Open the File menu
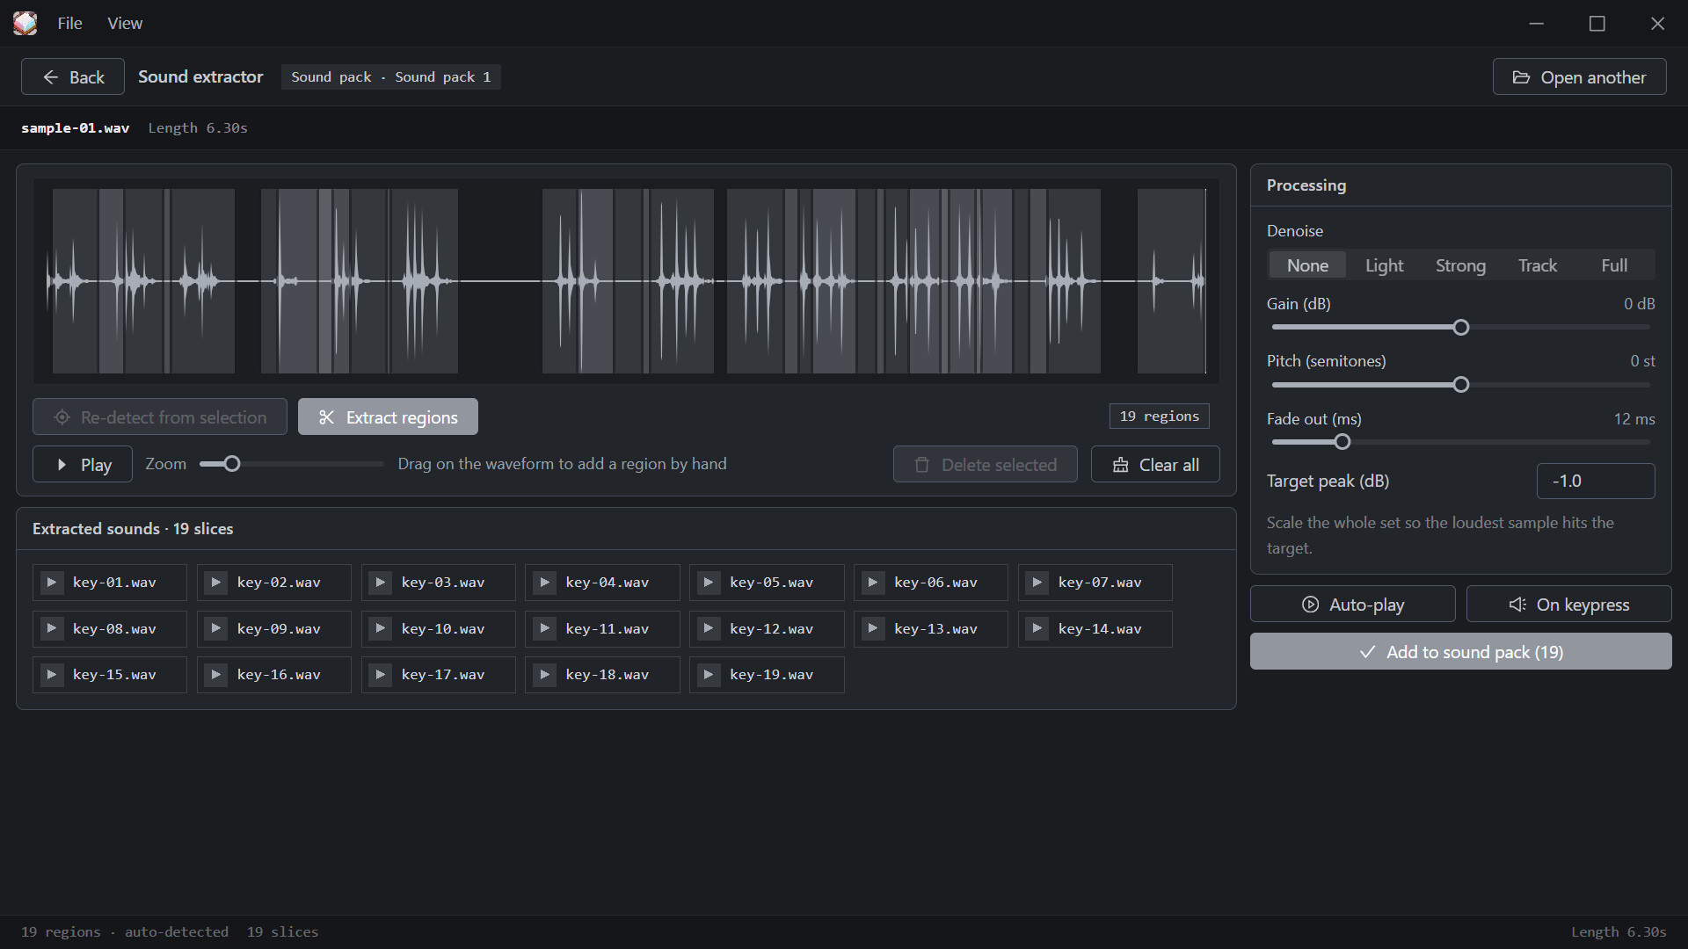This screenshot has width=1688, height=949. [x=69, y=24]
